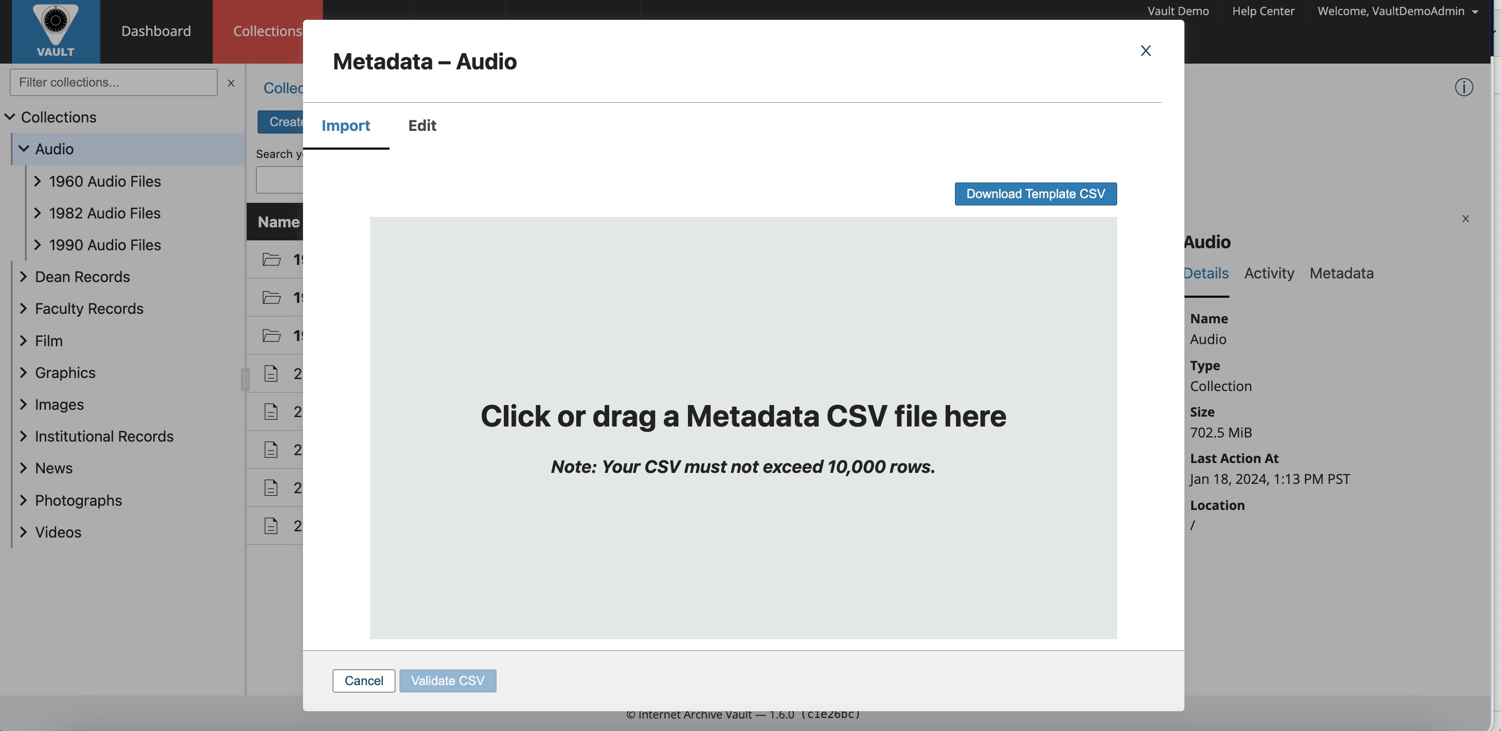This screenshot has width=1501, height=731.
Task: Close the Metadata – Audio dialog
Action: 1145,51
